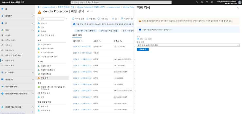Viewport: 242px width, 114px height.
Task: Click 자세한 정보 in the command bar
Action: [78, 19]
